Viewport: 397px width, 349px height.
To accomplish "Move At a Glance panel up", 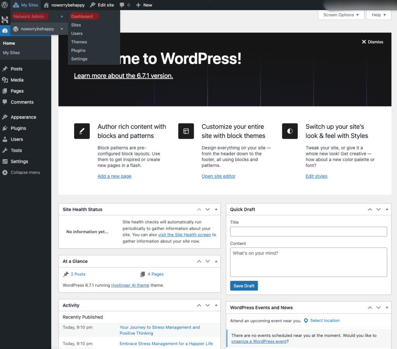I will pos(199,261).
